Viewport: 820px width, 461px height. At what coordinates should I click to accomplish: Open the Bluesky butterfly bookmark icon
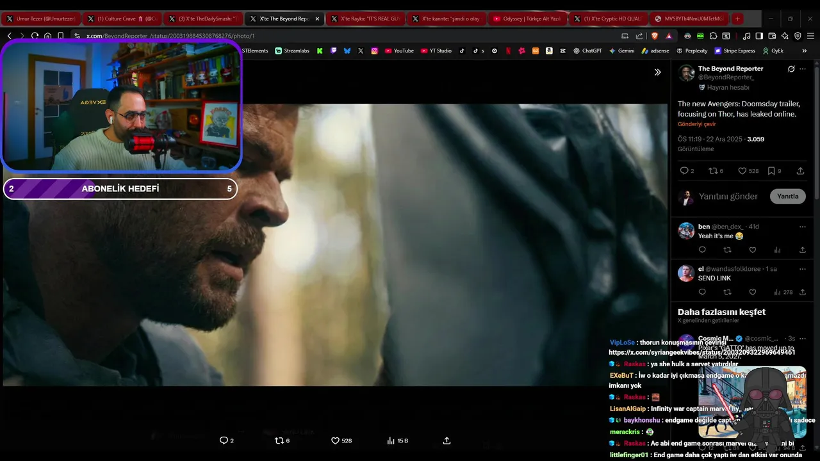[347, 51]
